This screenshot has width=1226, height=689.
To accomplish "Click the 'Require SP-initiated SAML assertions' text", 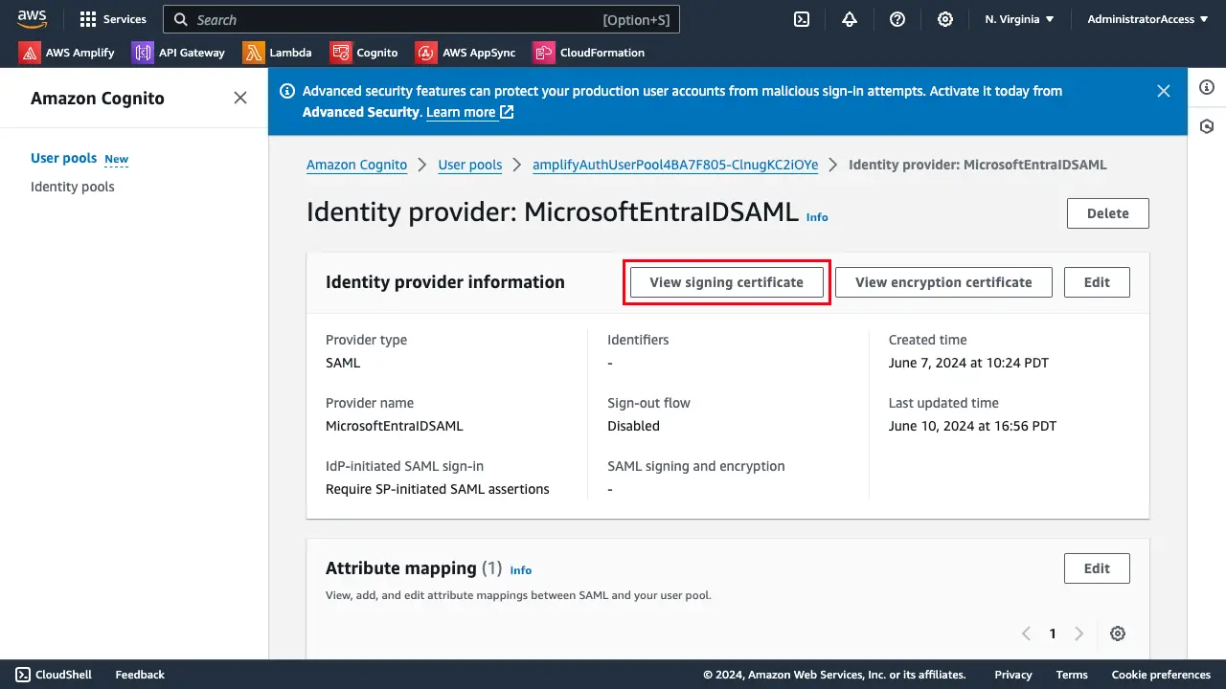I will (x=438, y=489).
